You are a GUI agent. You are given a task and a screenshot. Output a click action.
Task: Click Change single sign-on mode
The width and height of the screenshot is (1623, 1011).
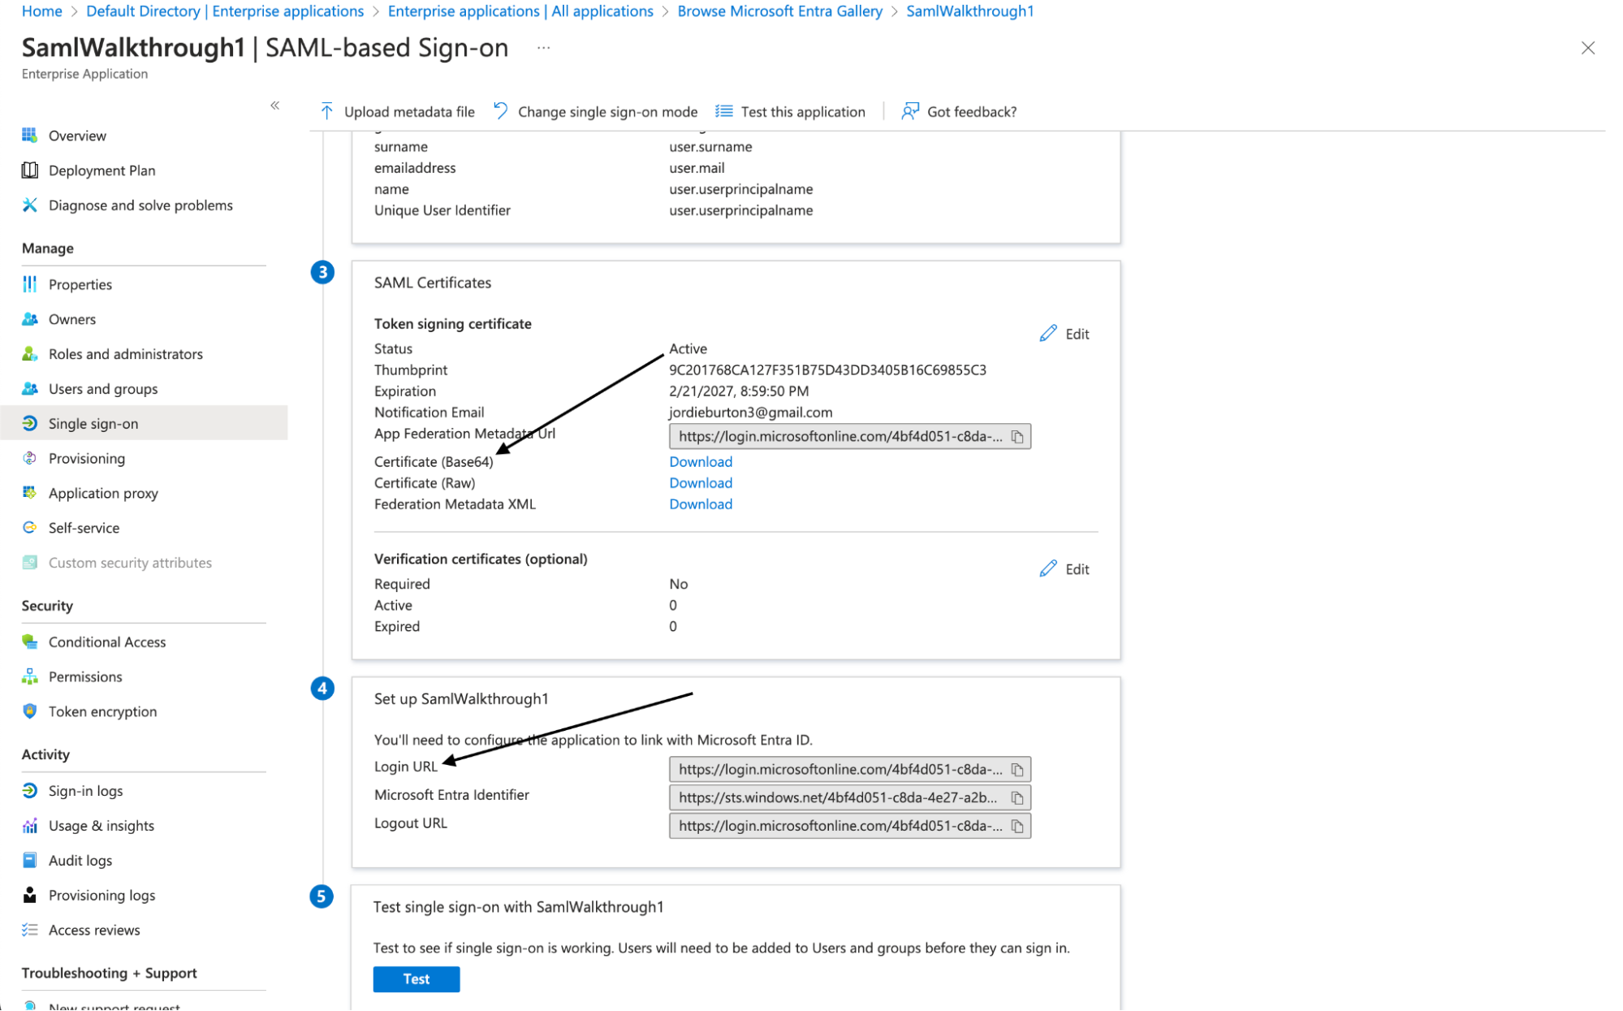pos(595,111)
